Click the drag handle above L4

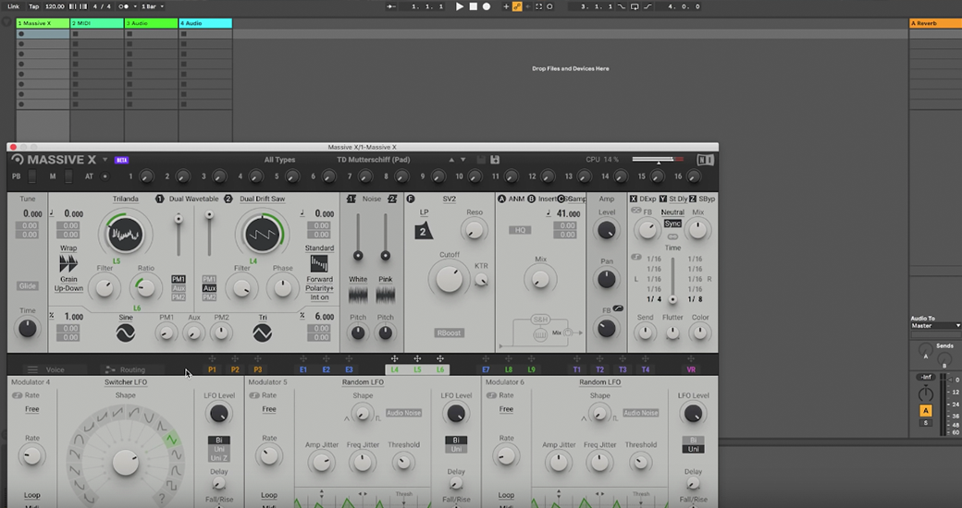pos(394,358)
